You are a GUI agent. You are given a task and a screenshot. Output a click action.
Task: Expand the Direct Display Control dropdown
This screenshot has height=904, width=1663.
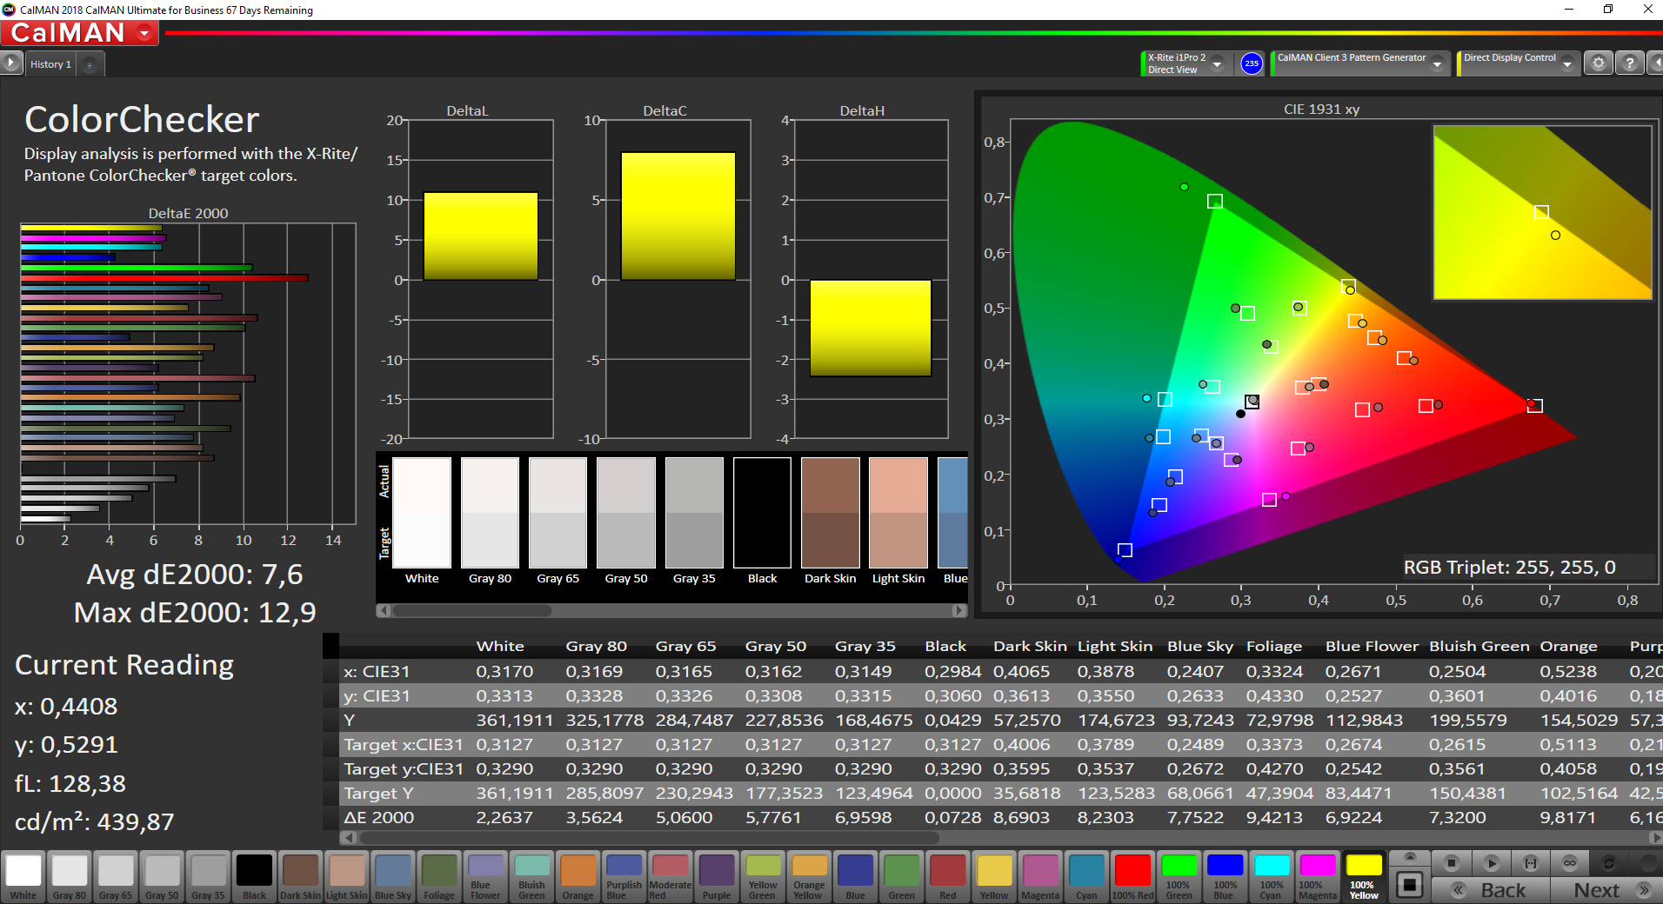pyautogui.click(x=1567, y=63)
